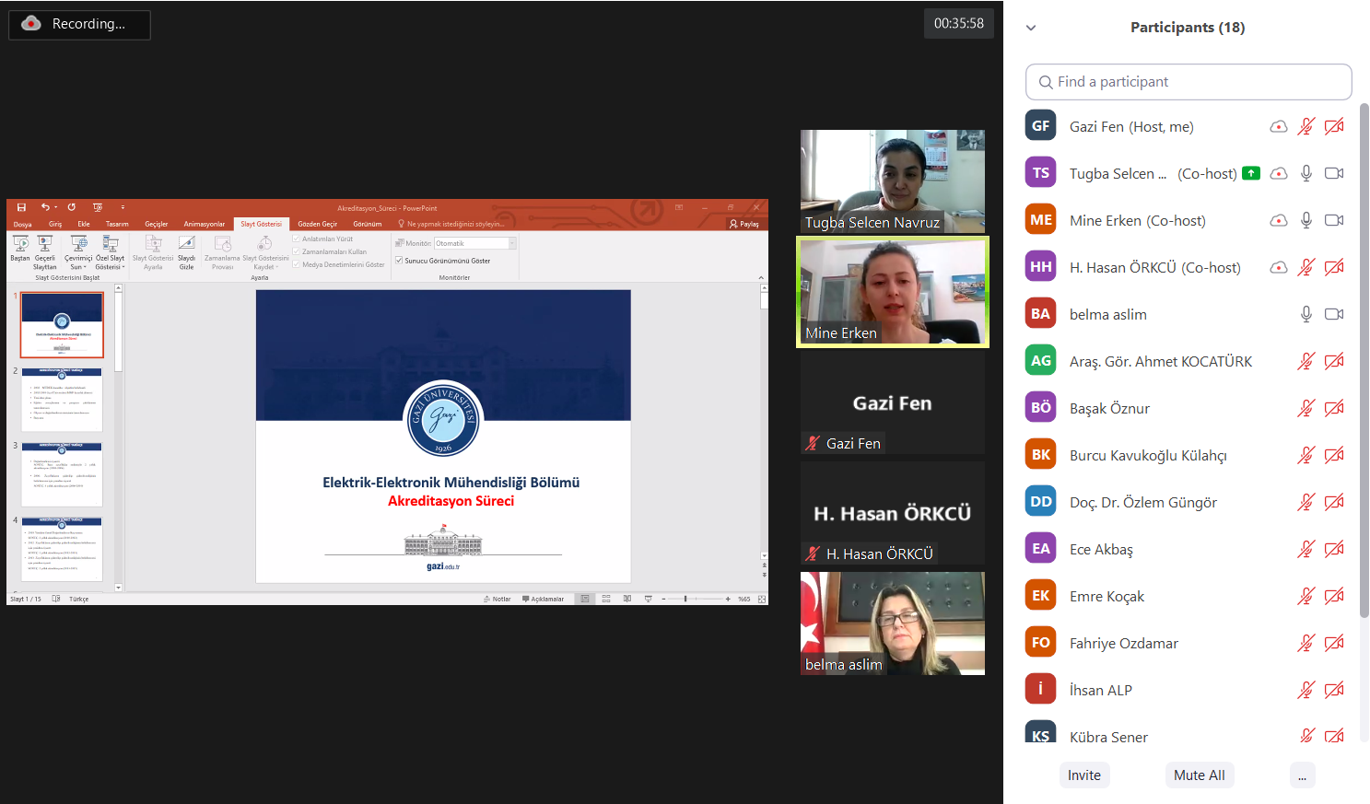Toggle Zamanlamaları Kullan checkbox
This screenshot has height=804, width=1370.
click(x=297, y=251)
